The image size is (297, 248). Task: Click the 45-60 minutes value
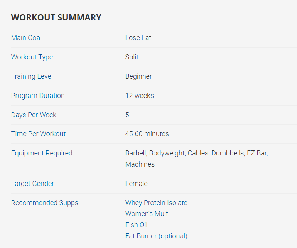coord(147,134)
